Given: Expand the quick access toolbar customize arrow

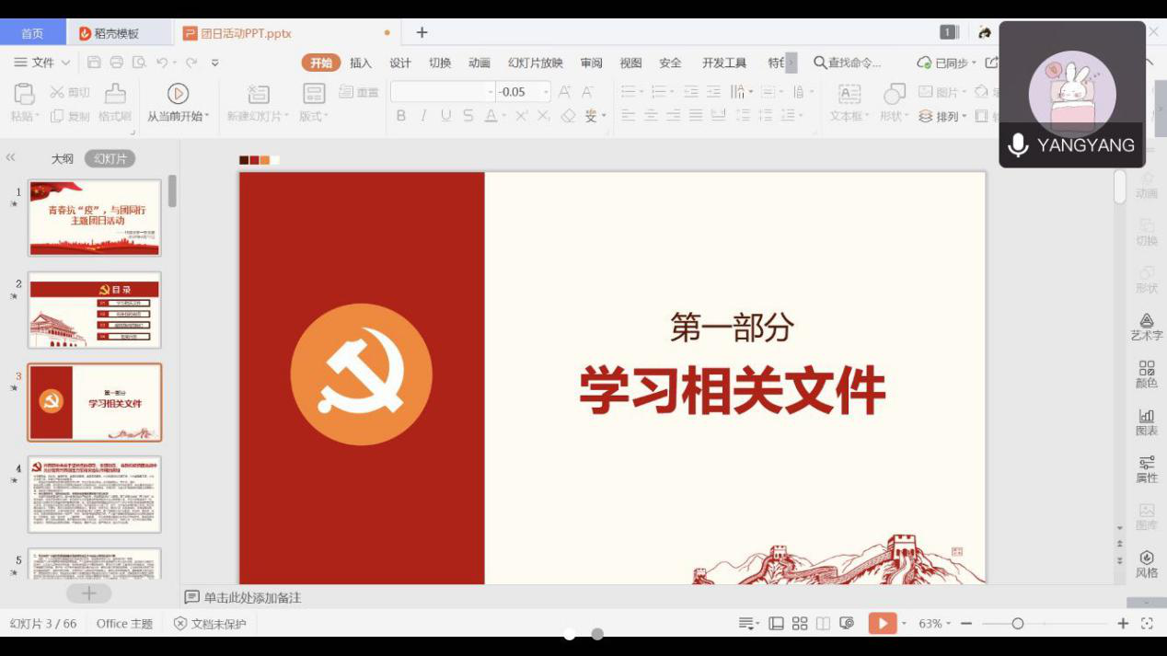Looking at the screenshot, I should (215, 63).
